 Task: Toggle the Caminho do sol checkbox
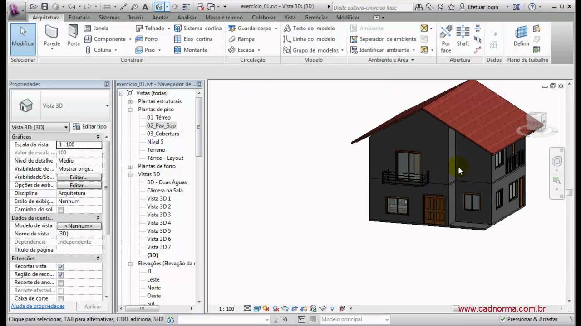click(x=61, y=210)
